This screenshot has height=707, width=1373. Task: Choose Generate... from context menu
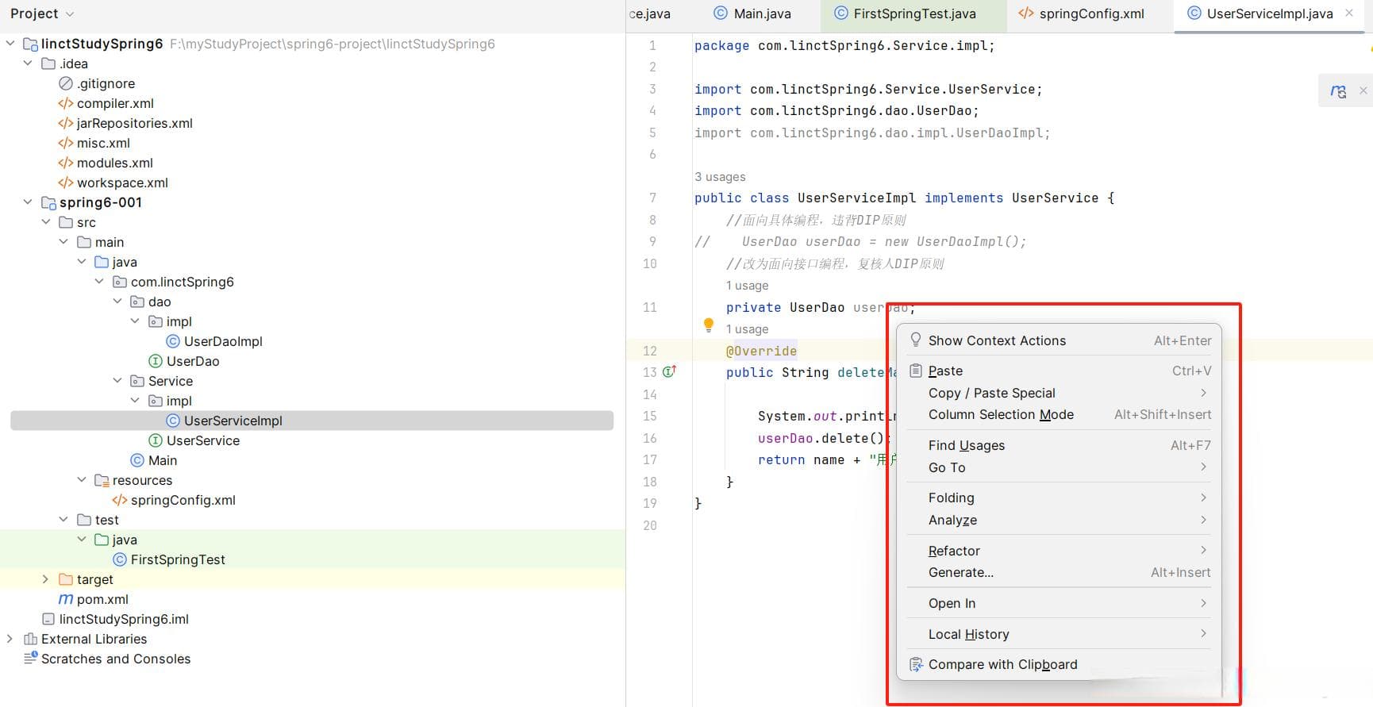tap(1060, 572)
